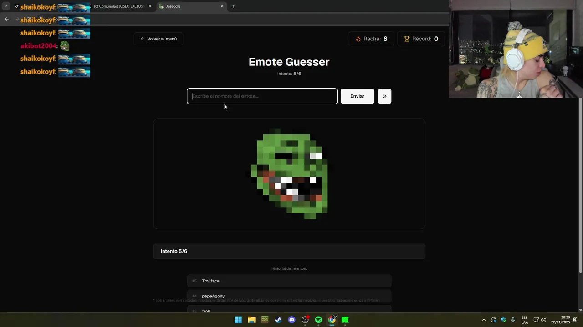Open a new browser tab
583x327 pixels.
(233, 6)
